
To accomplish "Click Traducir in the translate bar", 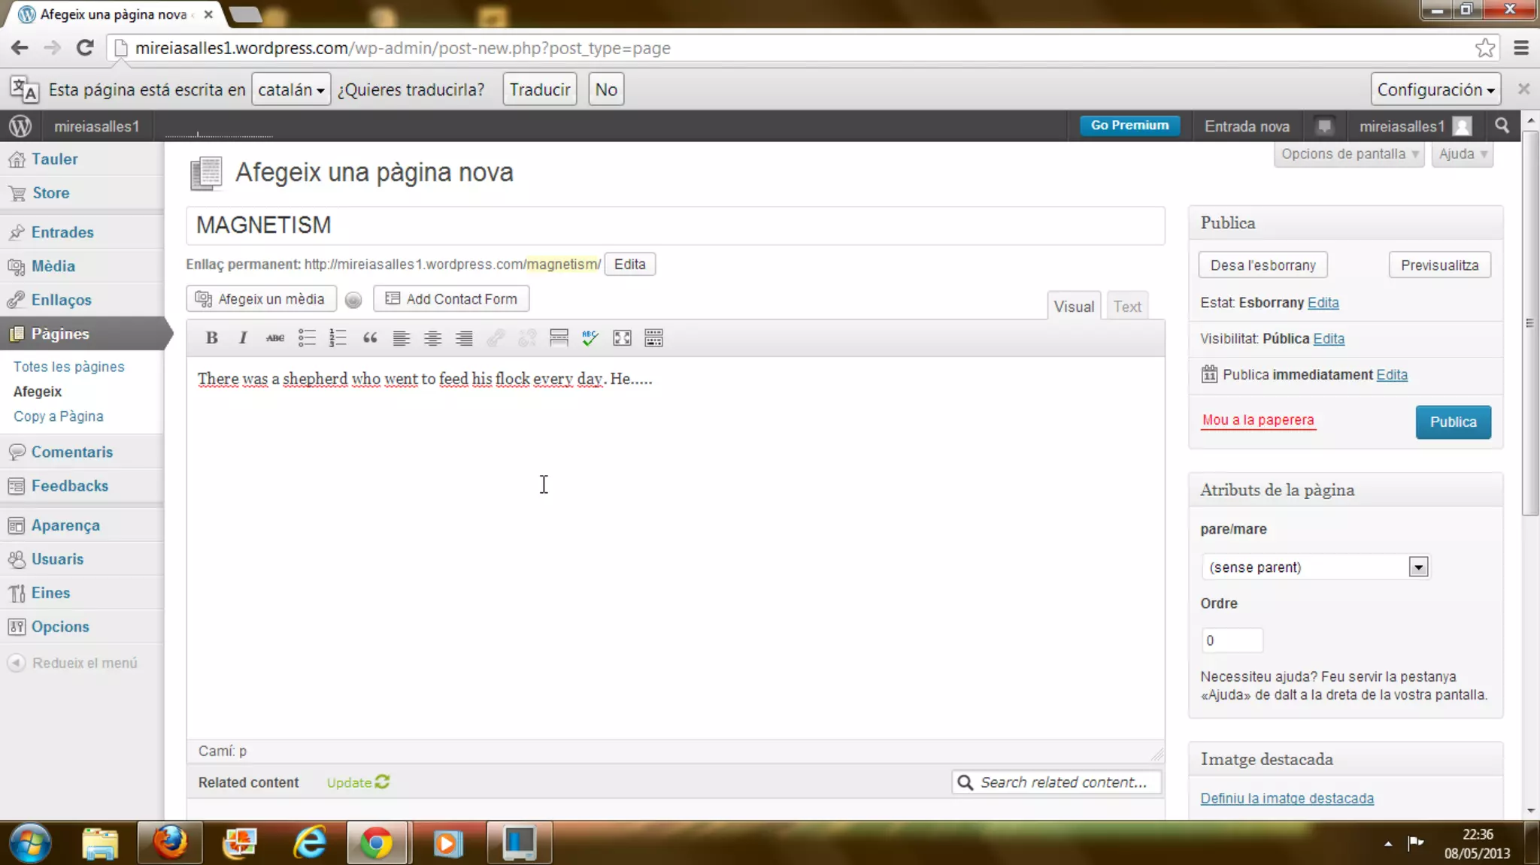I will [x=539, y=89].
